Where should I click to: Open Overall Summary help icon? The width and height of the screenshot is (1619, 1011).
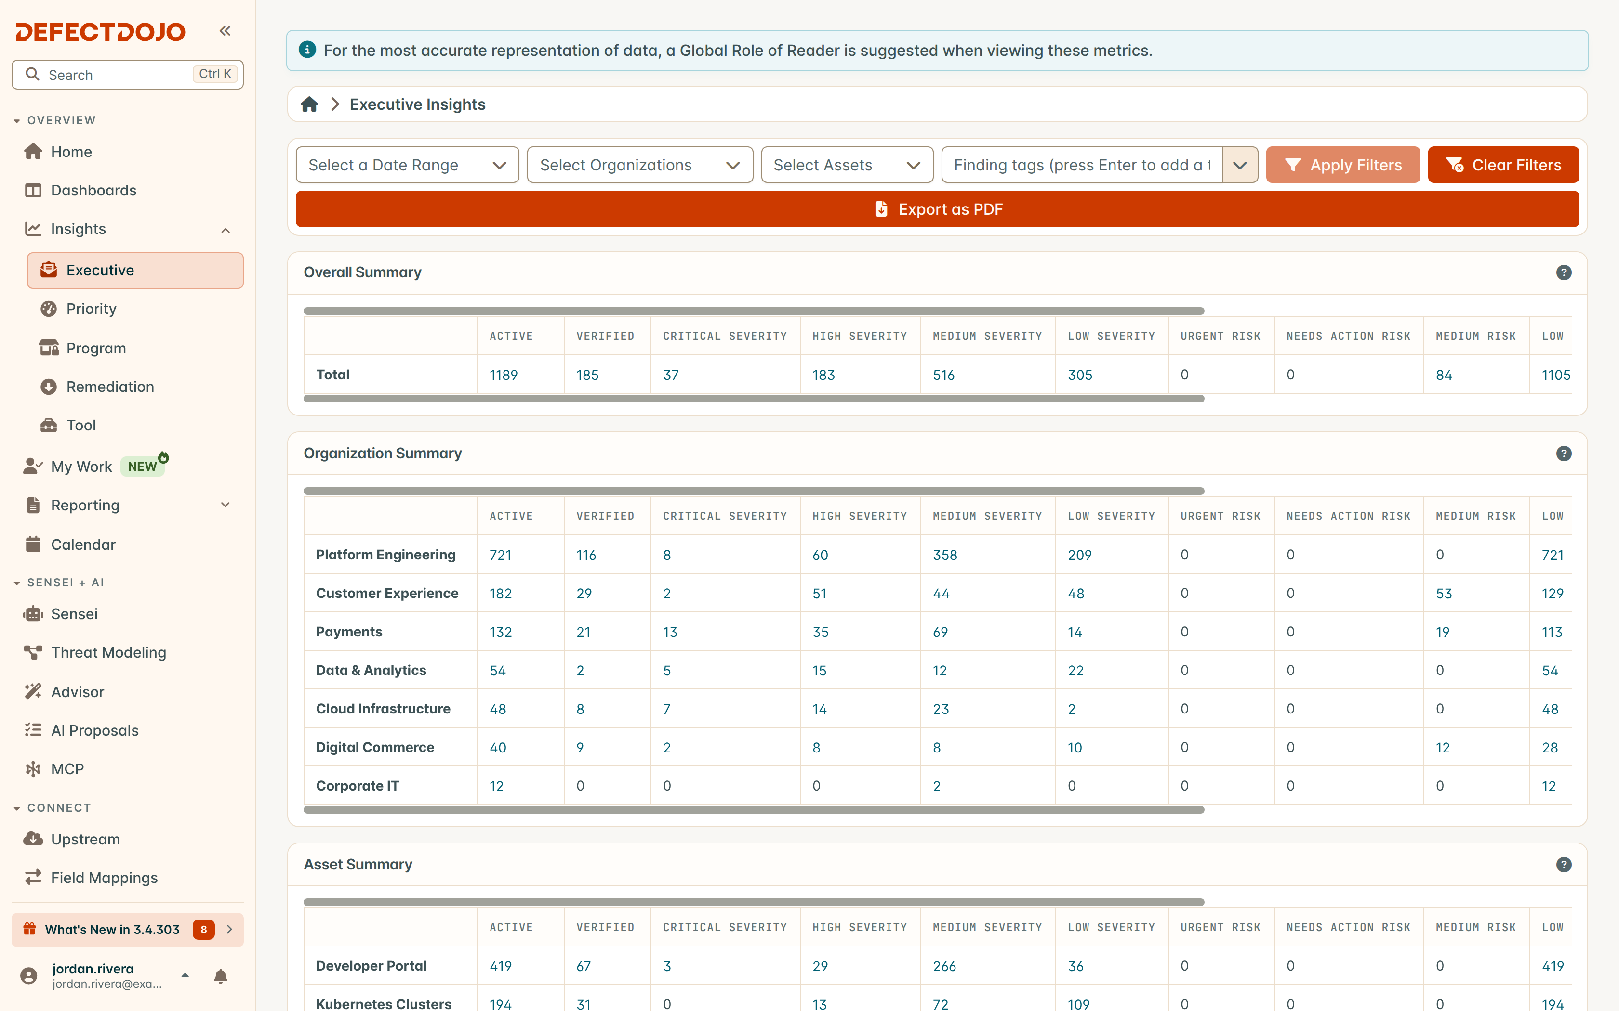pyautogui.click(x=1564, y=272)
